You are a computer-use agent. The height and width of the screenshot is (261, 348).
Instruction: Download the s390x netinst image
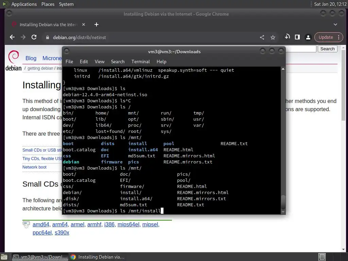click(x=62, y=232)
